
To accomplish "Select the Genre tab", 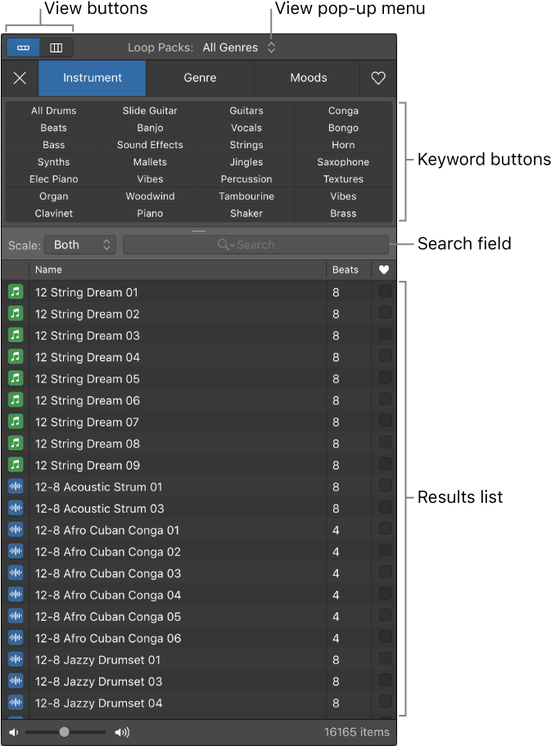I will [201, 78].
